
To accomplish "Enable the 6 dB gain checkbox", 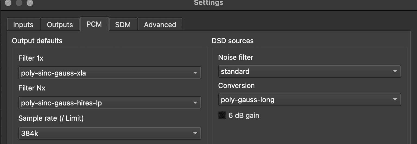I will [222, 115].
